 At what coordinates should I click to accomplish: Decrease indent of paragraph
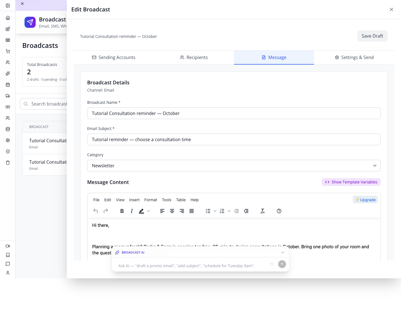point(236,211)
